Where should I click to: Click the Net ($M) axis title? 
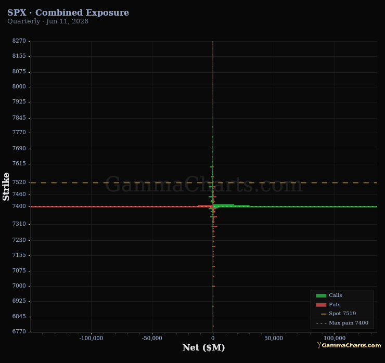tap(203, 347)
